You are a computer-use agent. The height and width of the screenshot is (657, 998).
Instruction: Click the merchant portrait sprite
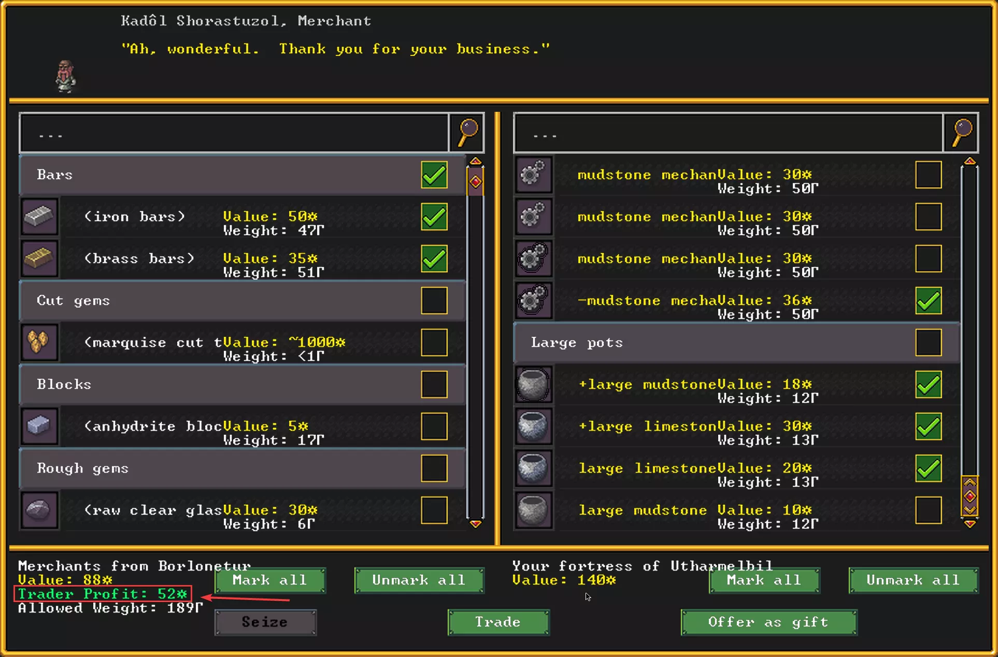click(66, 77)
